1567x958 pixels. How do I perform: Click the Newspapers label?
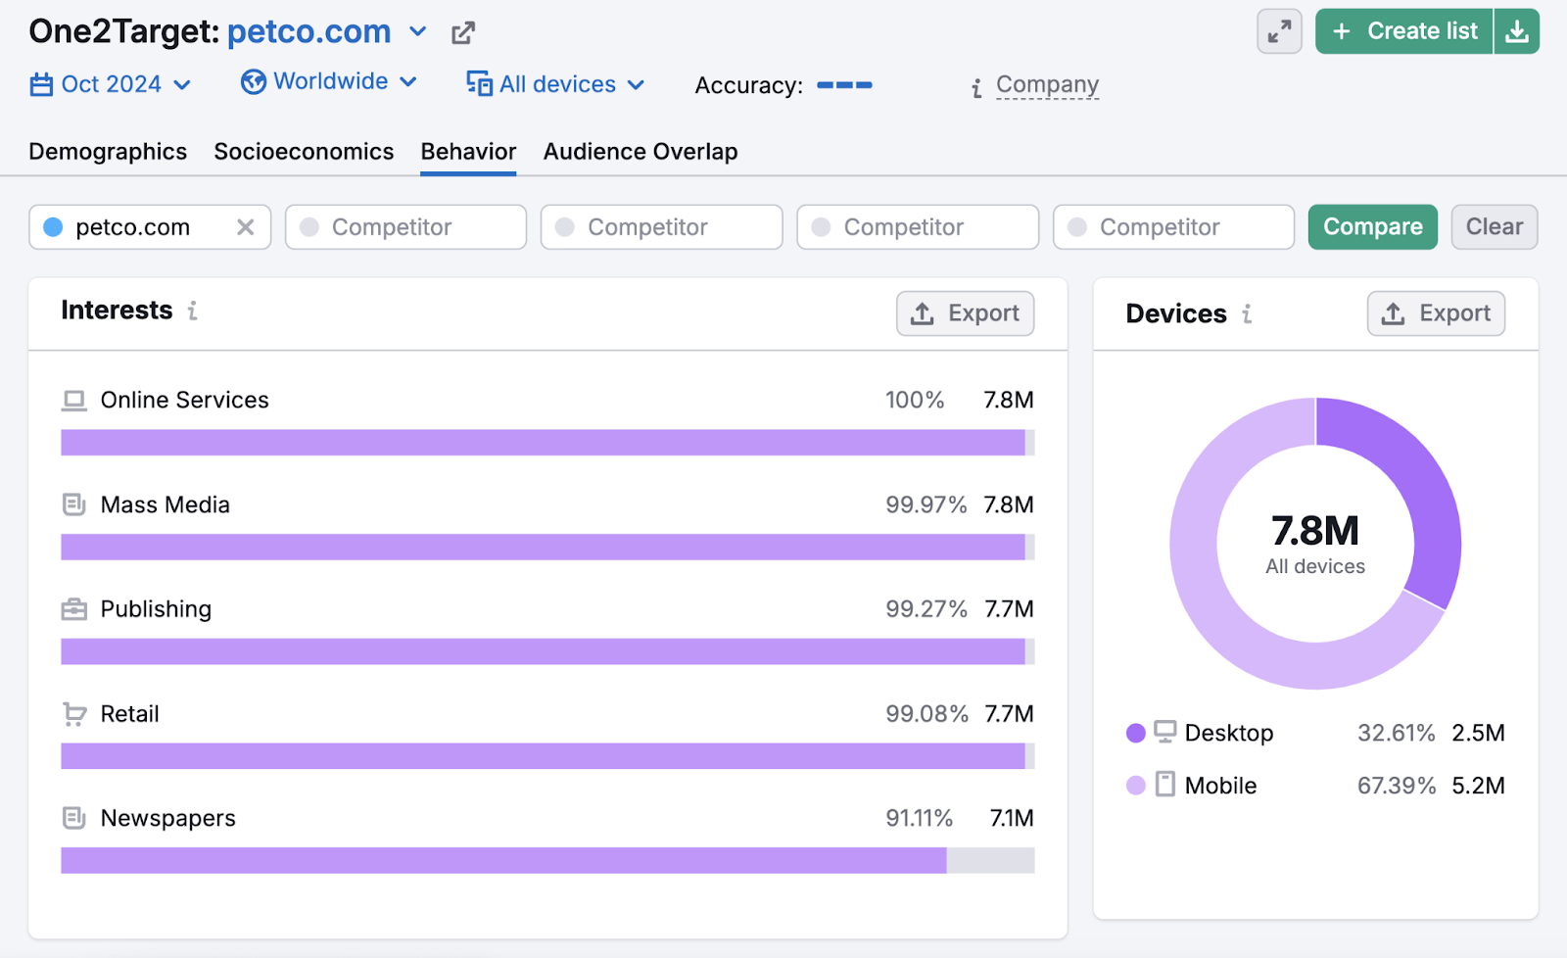point(168,818)
